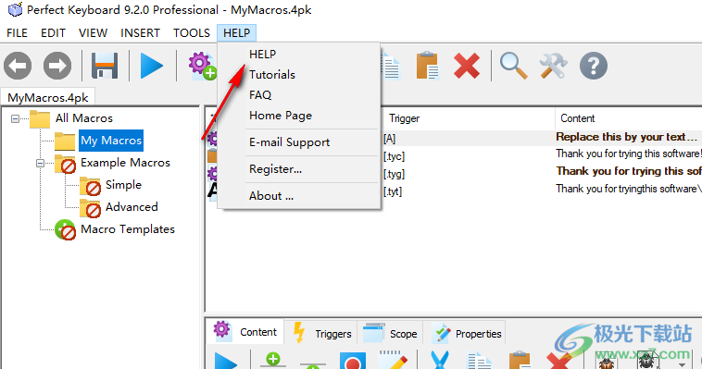The width and height of the screenshot is (702, 369).
Task: Click the question mark help icon
Action: point(594,66)
